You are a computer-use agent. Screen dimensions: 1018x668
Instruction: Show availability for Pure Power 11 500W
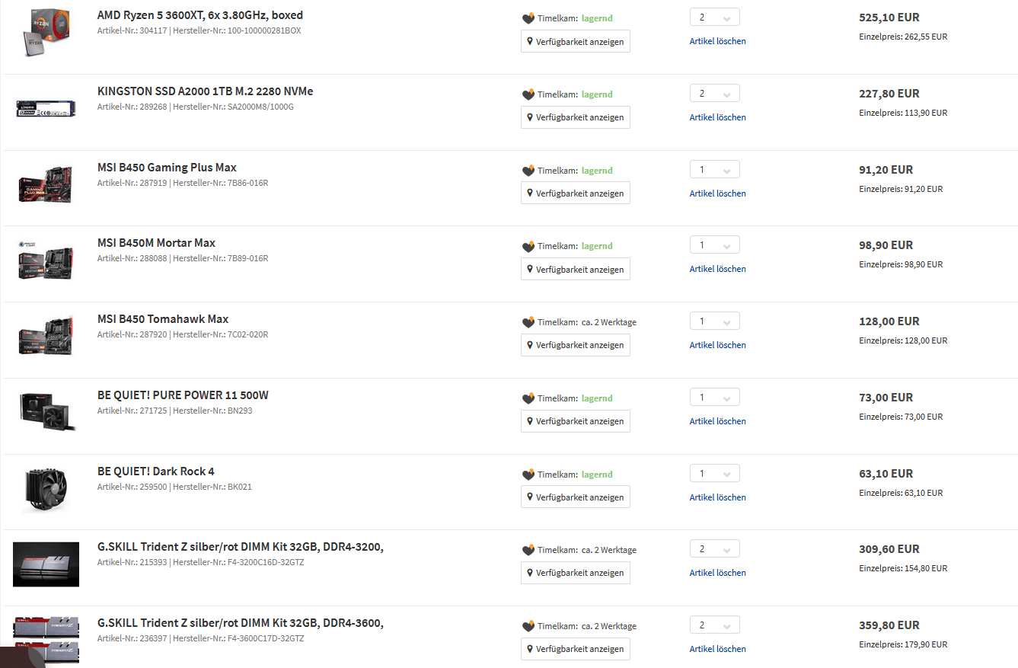point(576,421)
